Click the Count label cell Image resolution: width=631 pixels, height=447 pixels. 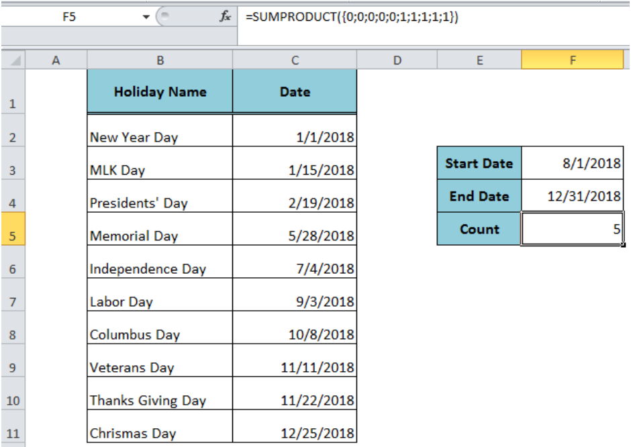click(x=479, y=228)
